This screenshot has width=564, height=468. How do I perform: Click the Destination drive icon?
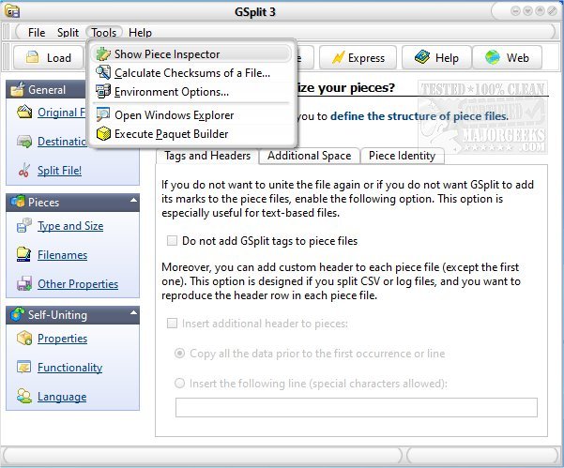[24, 142]
